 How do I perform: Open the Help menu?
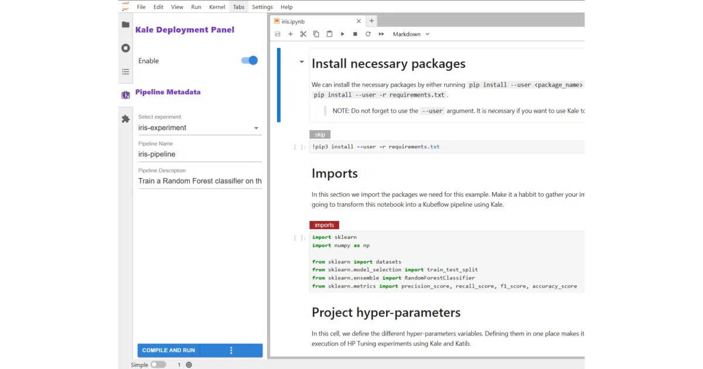pyautogui.click(x=286, y=7)
